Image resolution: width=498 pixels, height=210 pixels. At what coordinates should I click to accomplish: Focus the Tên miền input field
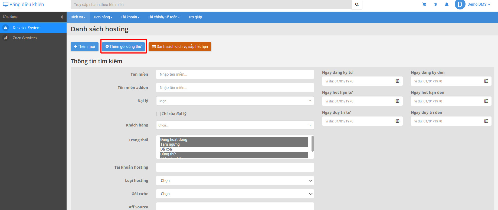[x=235, y=74]
